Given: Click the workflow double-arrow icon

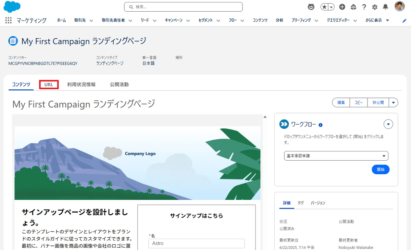Looking at the screenshot, I should 284,124.
